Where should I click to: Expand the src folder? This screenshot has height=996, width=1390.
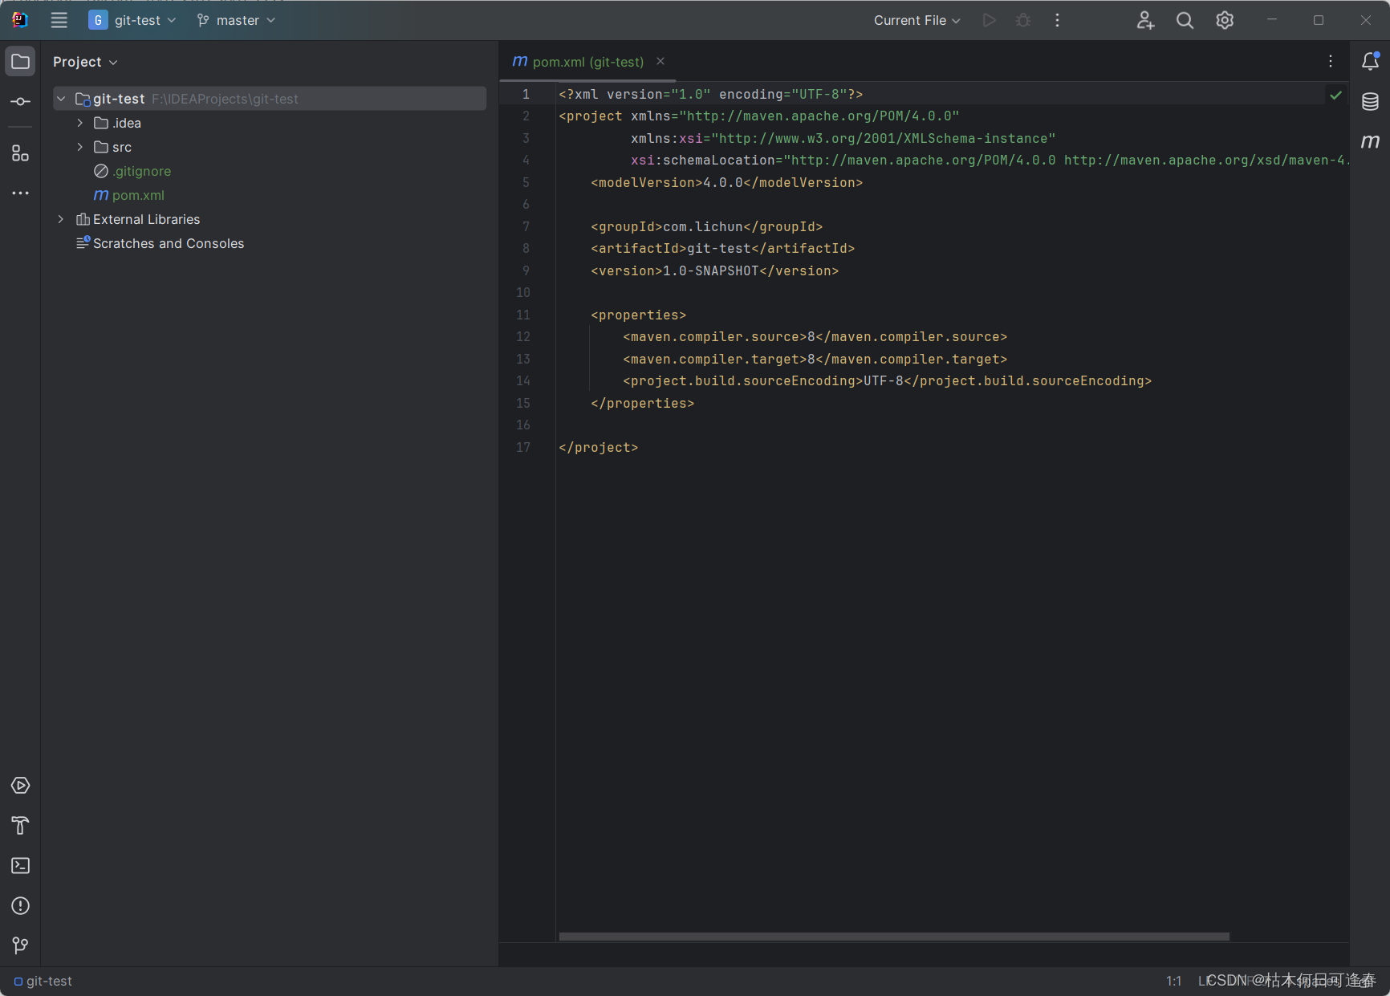click(79, 147)
